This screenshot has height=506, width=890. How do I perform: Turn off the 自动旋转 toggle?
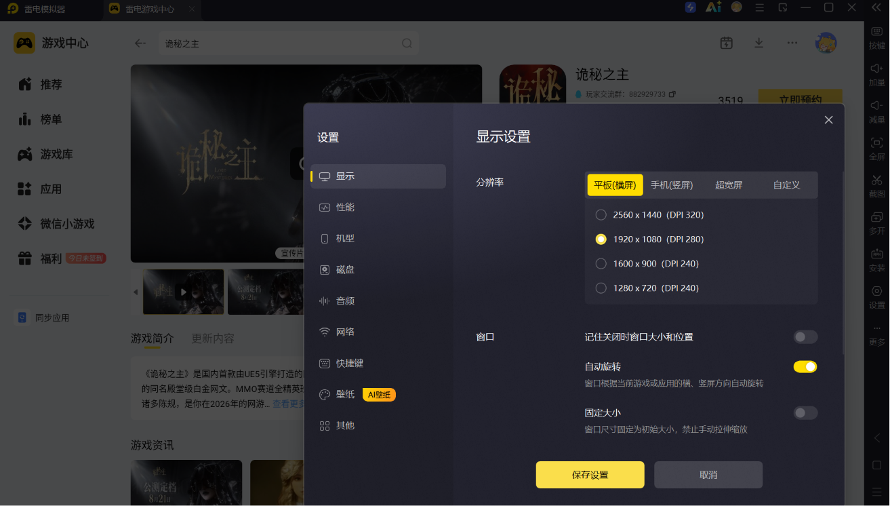(805, 367)
